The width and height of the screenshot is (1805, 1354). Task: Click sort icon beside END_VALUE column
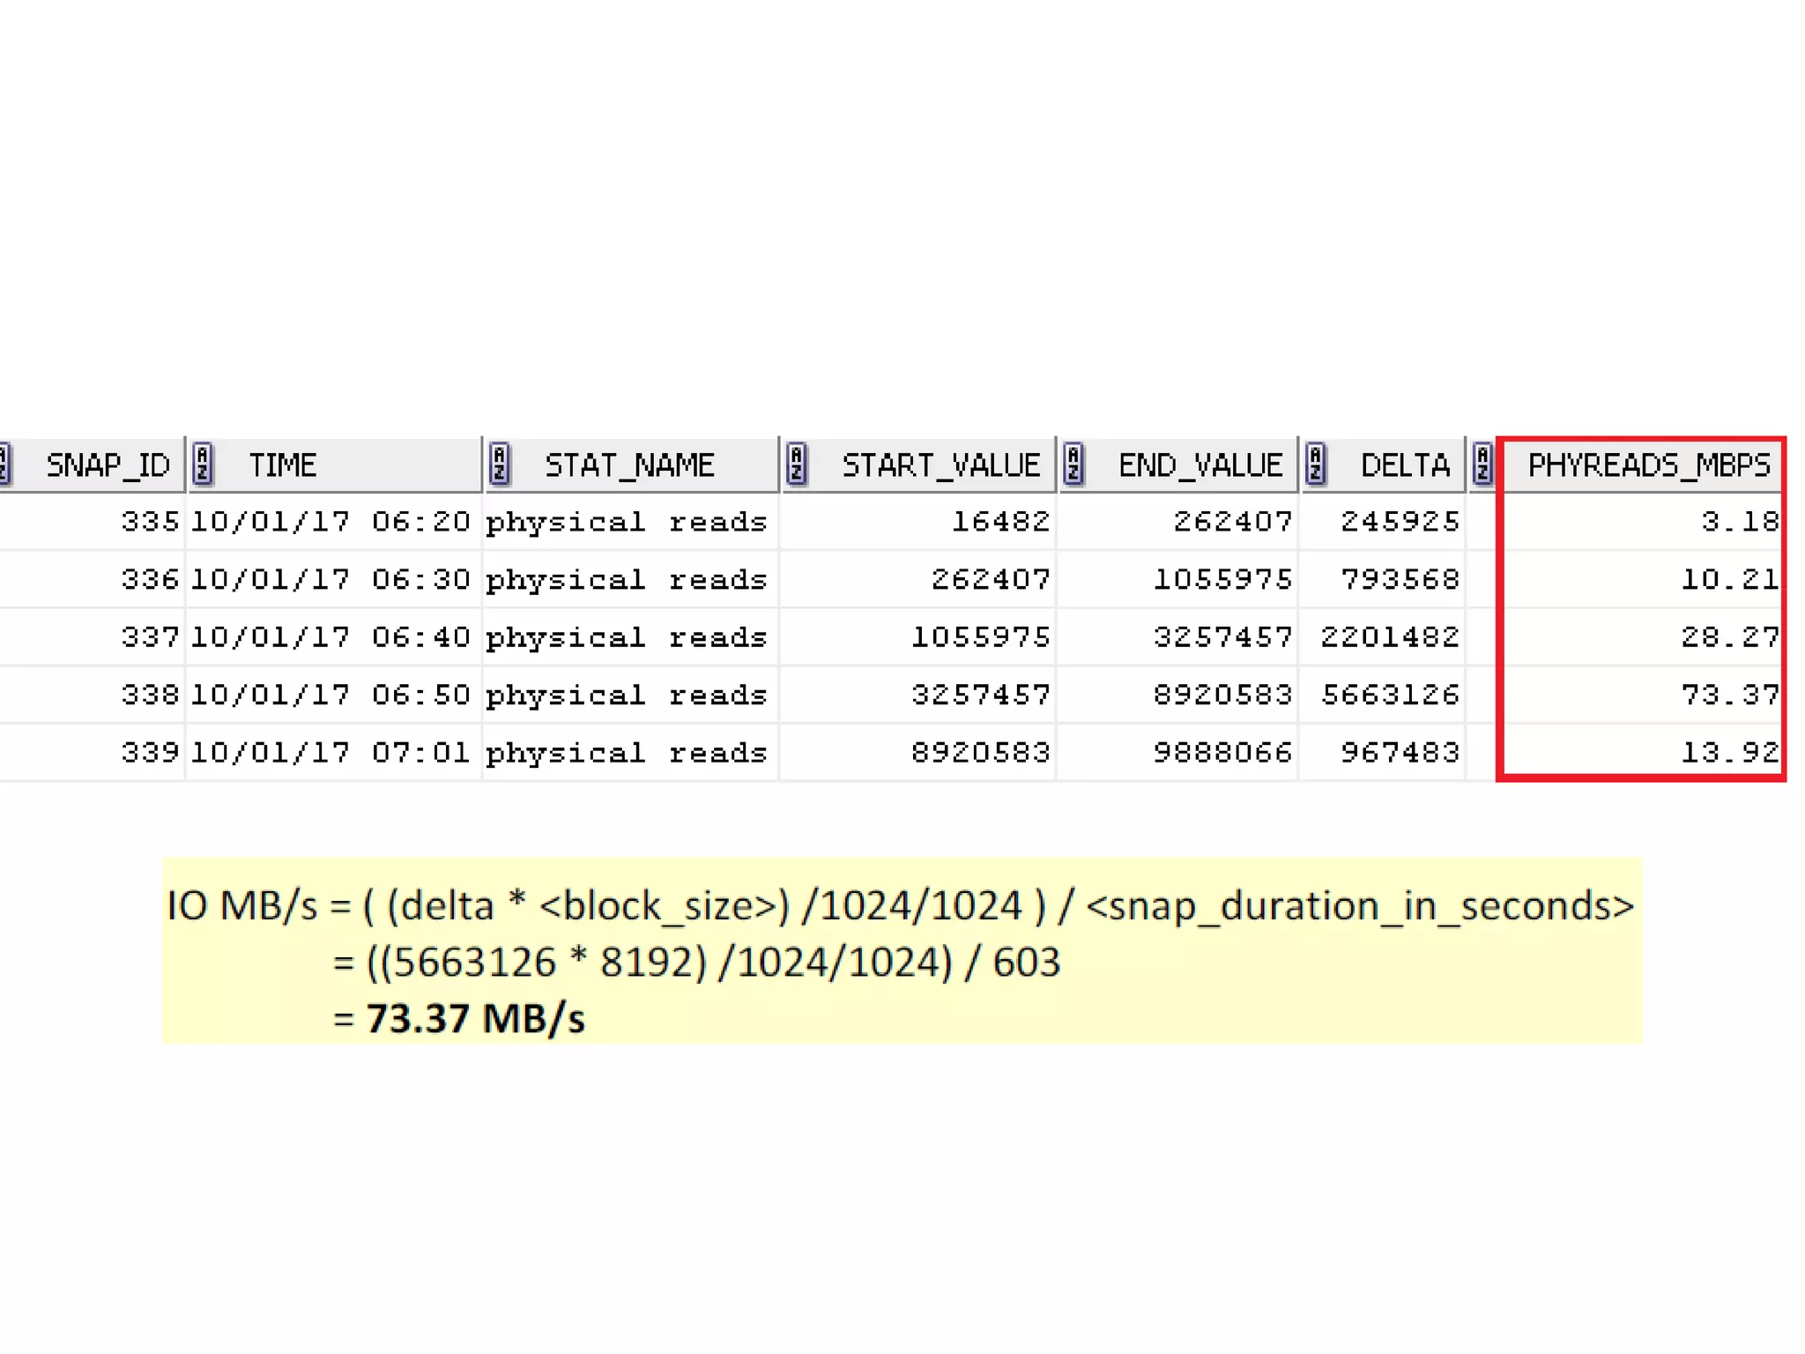(1073, 464)
